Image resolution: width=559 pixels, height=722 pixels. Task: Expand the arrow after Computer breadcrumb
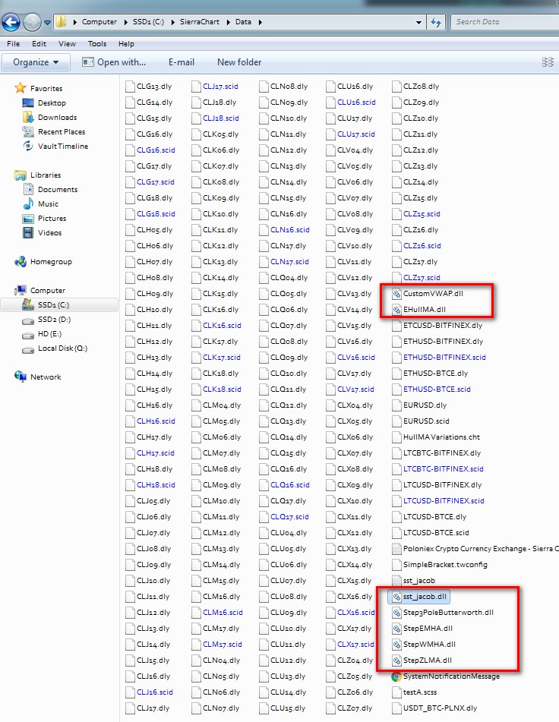pos(125,22)
